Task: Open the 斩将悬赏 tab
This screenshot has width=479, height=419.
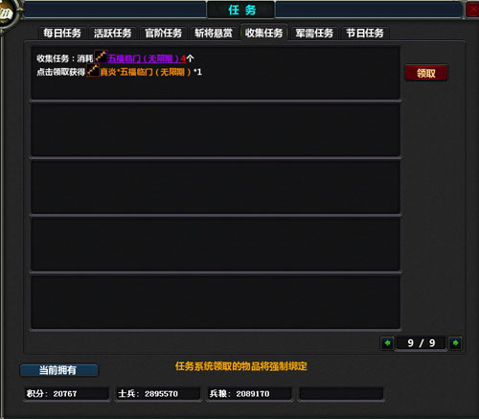Action: click(214, 33)
